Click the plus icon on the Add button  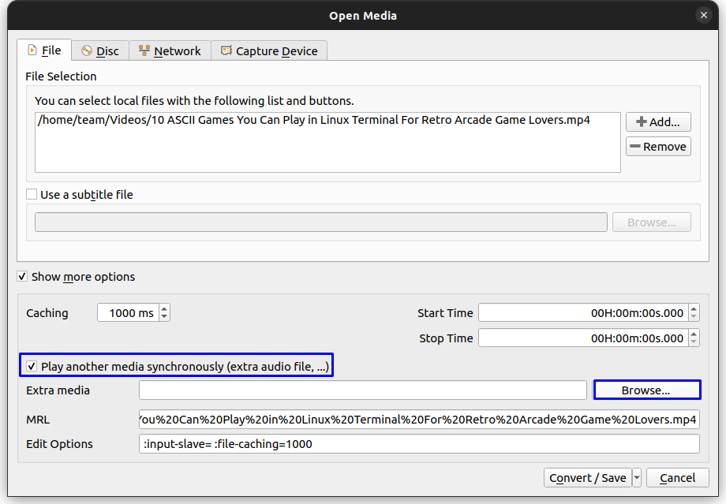tap(641, 122)
